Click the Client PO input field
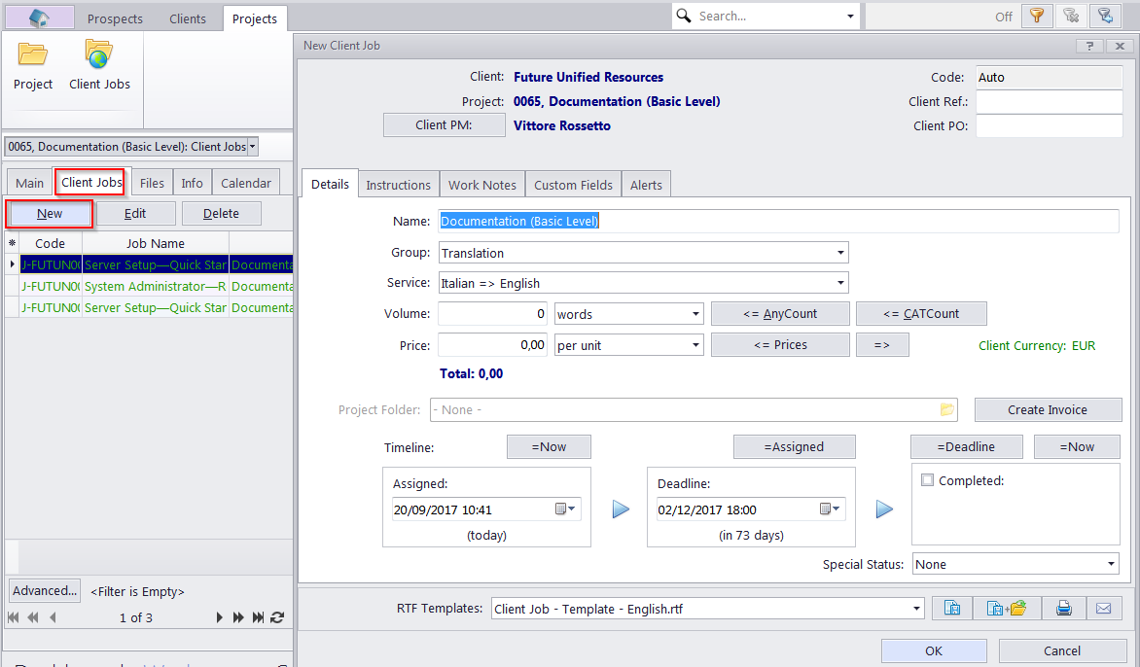Viewport: 1140px width, 667px height. [1050, 125]
